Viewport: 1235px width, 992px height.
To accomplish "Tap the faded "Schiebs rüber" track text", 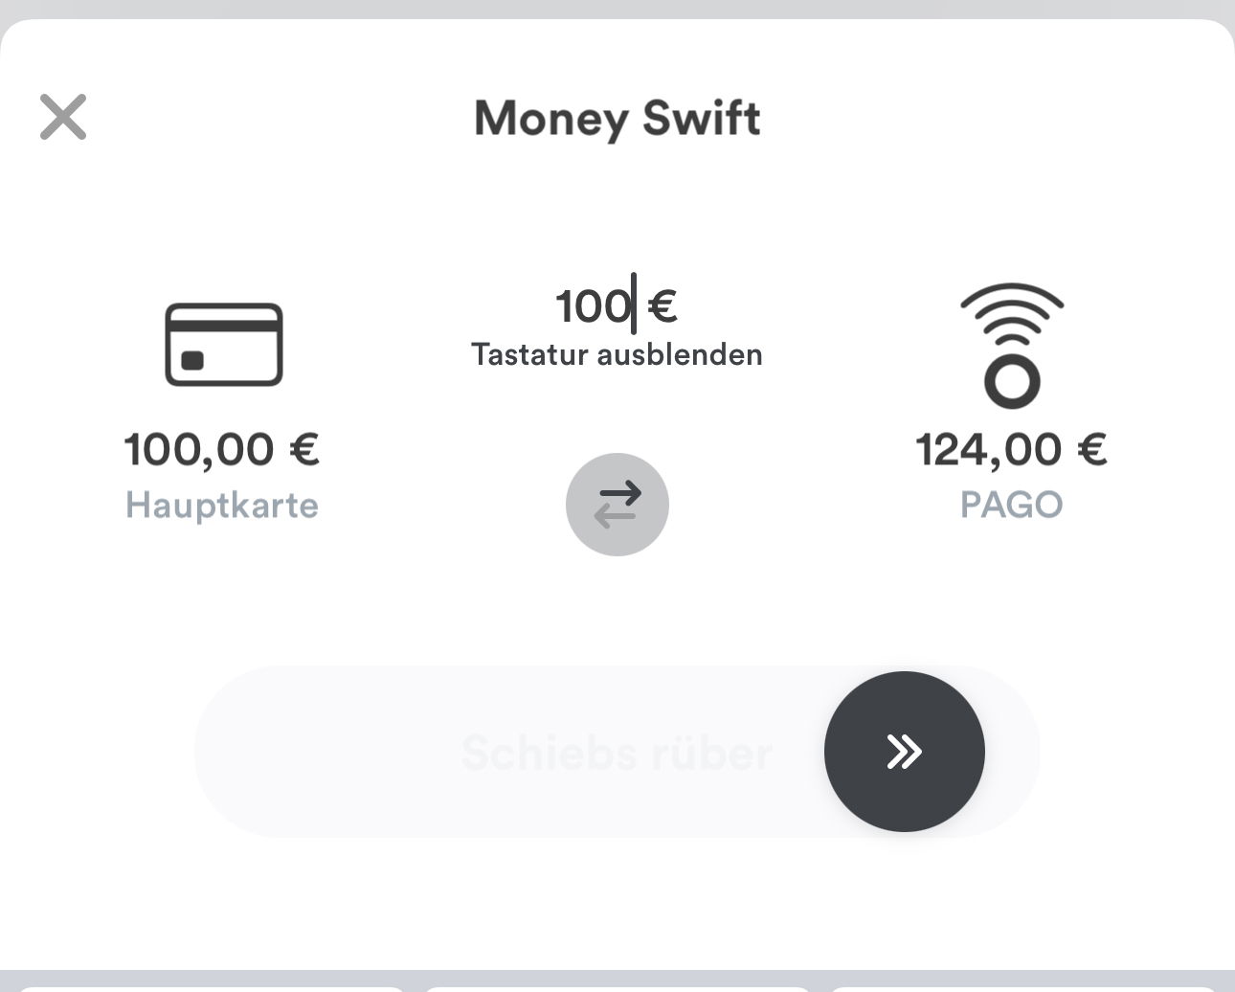I will (617, 753).
